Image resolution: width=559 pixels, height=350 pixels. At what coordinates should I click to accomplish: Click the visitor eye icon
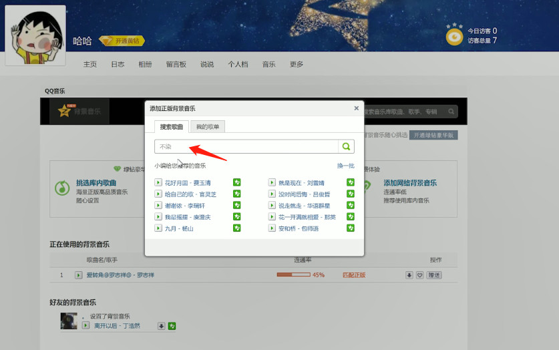click(454, 37)
